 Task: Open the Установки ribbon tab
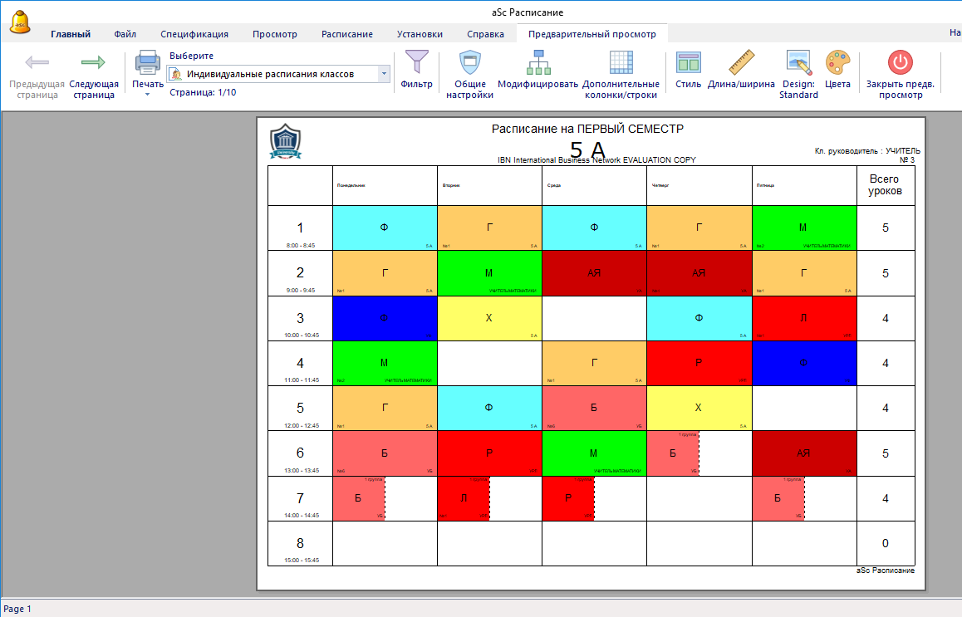point(420,34)
